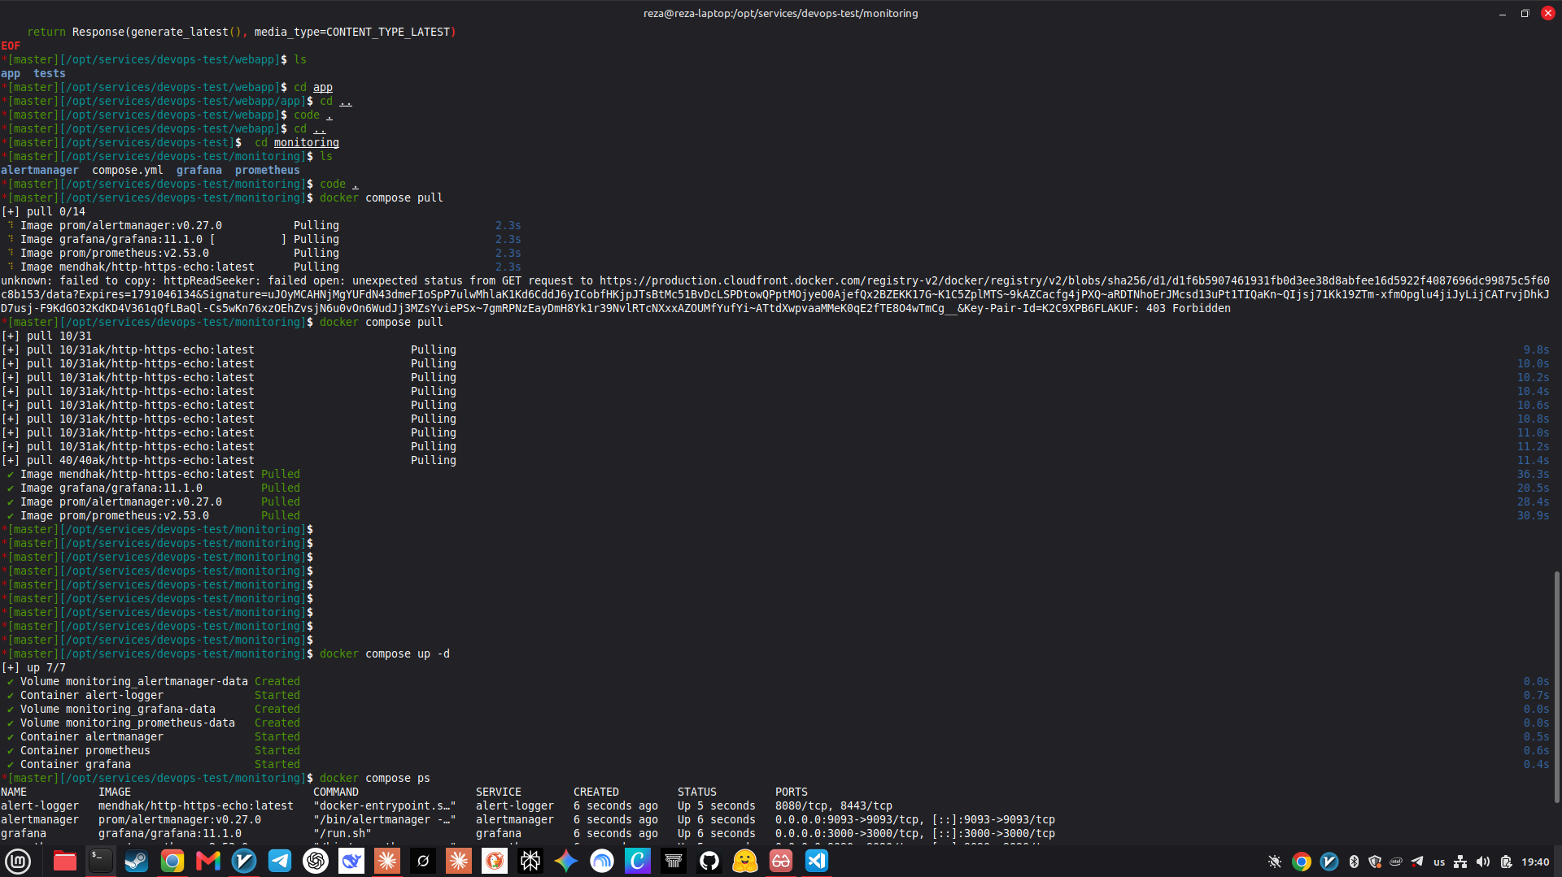This screenshot has width=1562, height=877.
Task: Launch the ChatGPT app icon
Action: [316, 861]
